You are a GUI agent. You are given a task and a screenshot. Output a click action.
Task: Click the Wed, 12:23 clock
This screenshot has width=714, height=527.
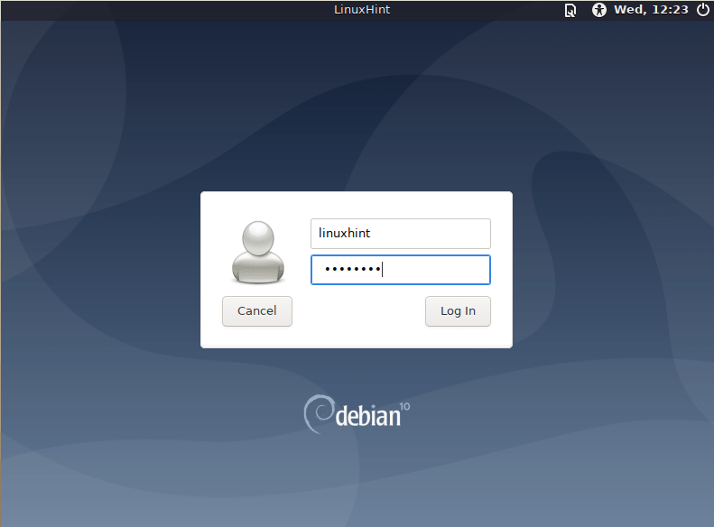[x=651, y=10]
